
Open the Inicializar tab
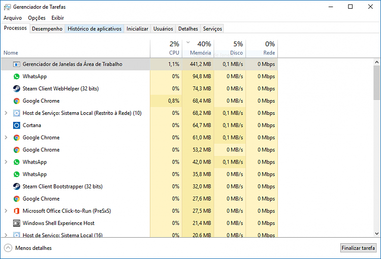137,29
